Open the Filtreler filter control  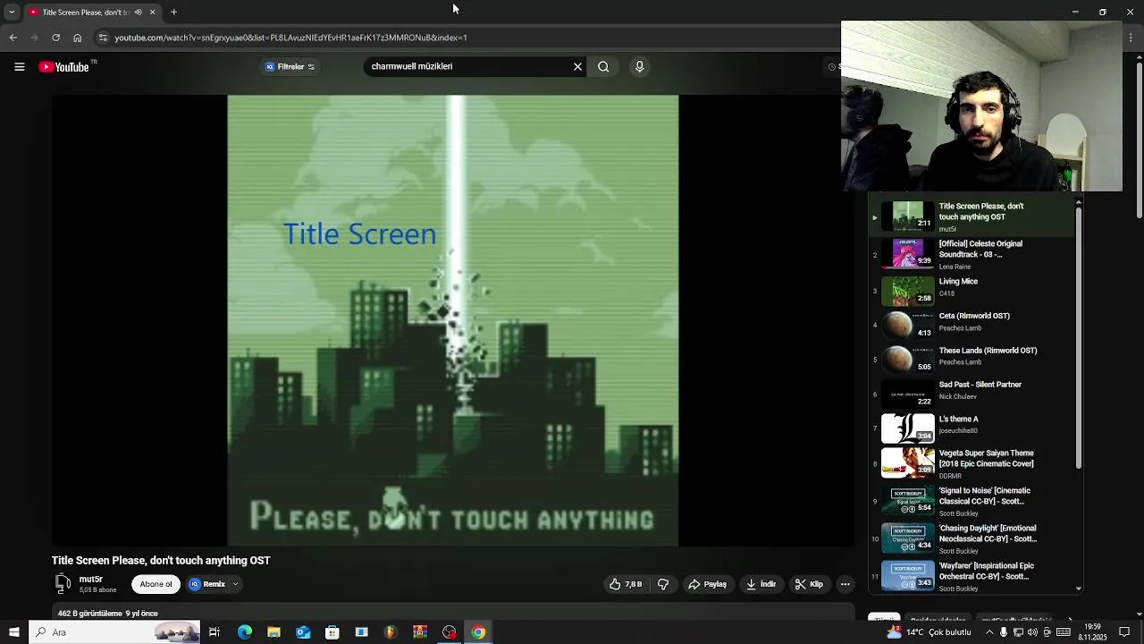290,66
